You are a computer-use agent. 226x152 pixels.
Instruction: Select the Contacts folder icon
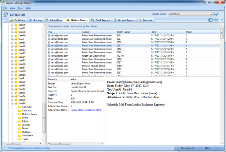pyautogui.click(x=19, y=111)
